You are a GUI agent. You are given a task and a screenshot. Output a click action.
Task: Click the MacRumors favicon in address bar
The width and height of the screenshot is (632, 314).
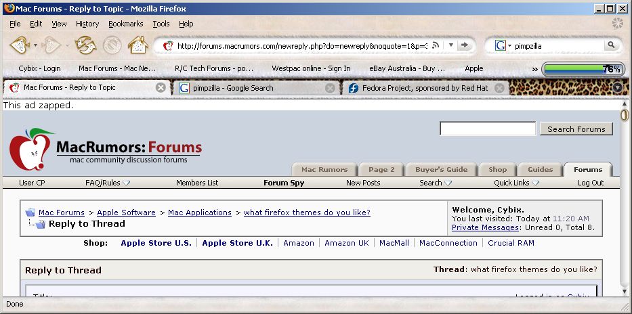point(168,45)
